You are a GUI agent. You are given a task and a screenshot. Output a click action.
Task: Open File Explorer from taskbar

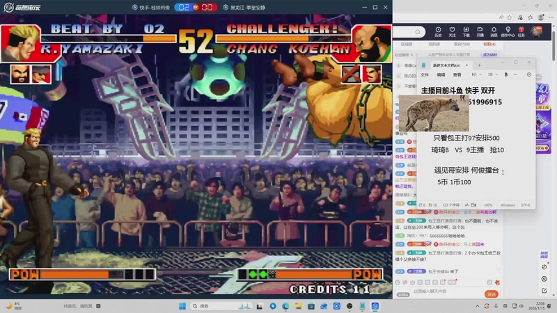pyautogui.click(x=298, y=306)
